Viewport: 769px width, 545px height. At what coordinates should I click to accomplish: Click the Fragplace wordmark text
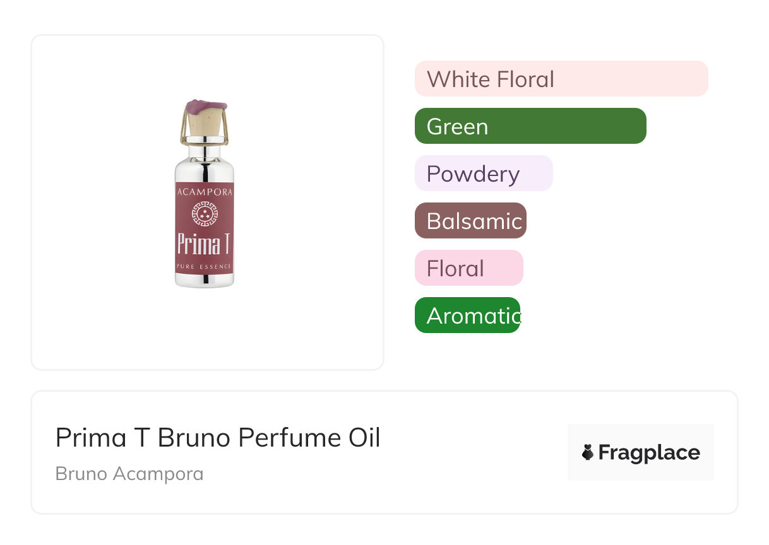[649, 452]
